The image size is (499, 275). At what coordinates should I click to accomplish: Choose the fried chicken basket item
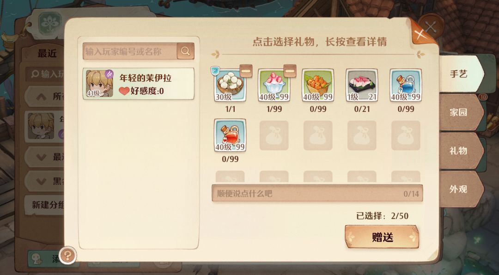coord(318,85)
